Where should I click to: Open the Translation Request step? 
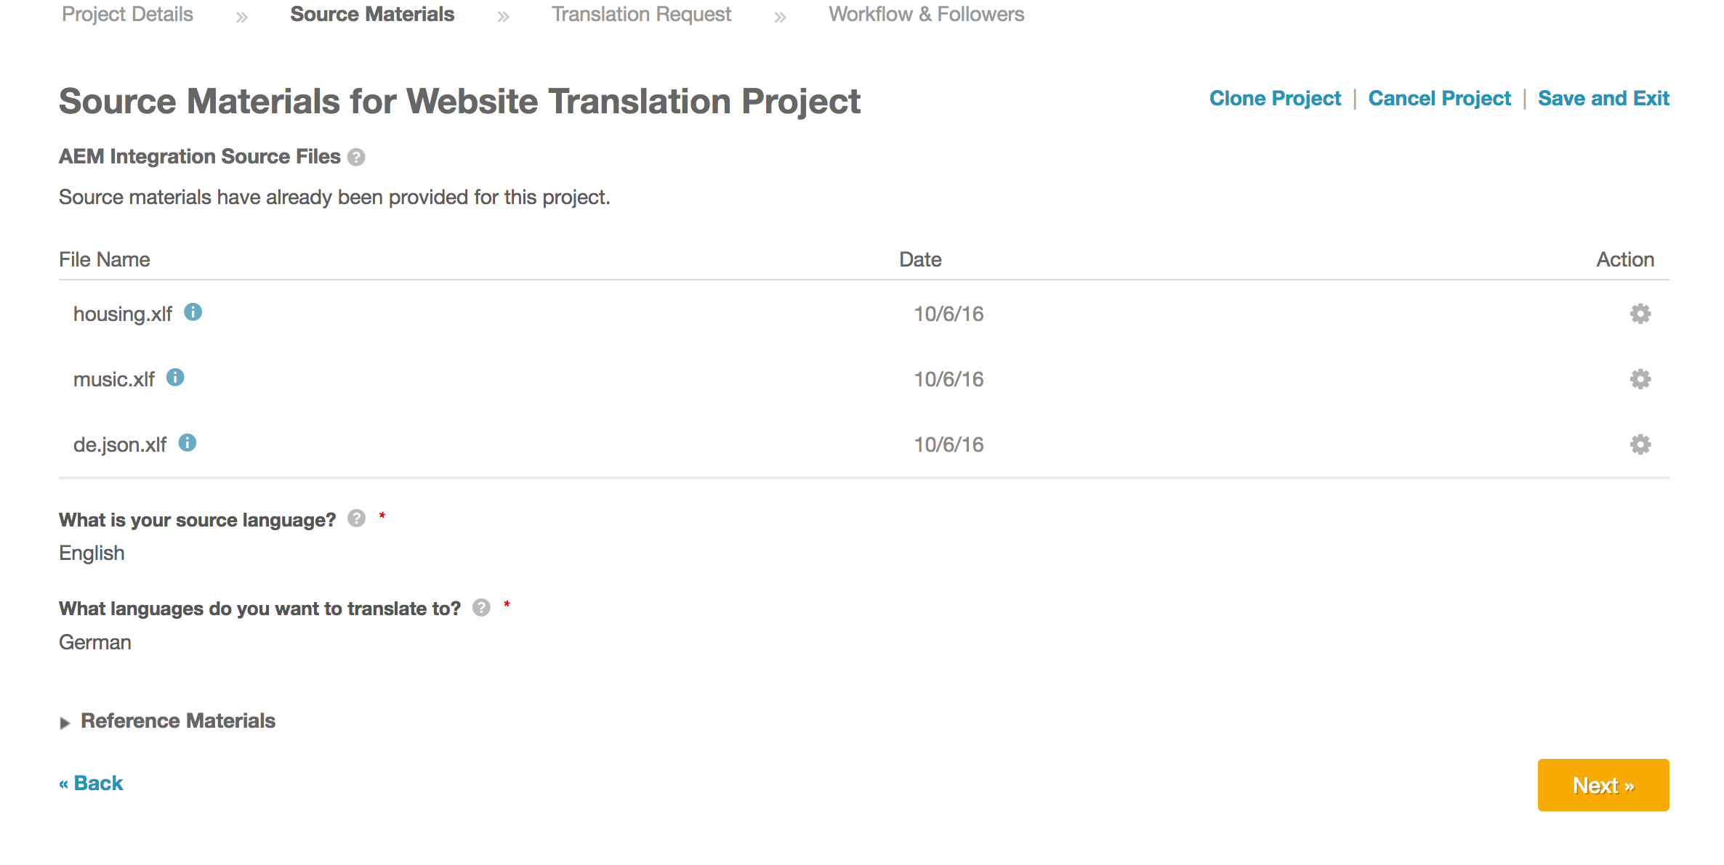tap(641, 15)
